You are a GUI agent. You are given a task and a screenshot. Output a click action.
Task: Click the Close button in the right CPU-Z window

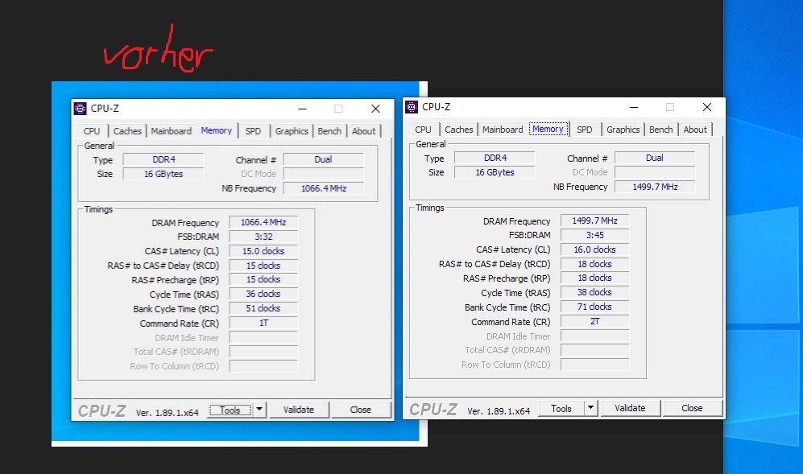pyautogui.click(x=692, y=408)
